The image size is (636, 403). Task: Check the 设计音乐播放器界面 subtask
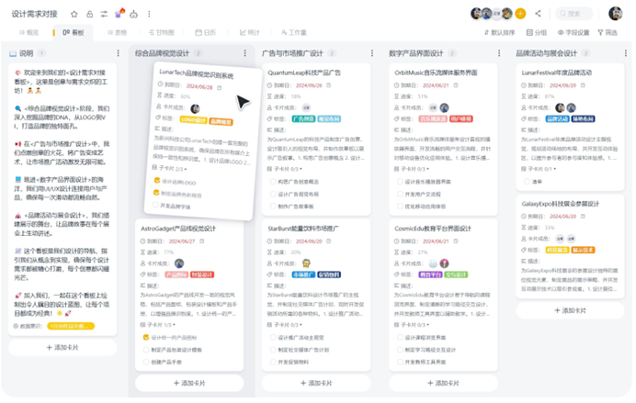click(400, 182)
